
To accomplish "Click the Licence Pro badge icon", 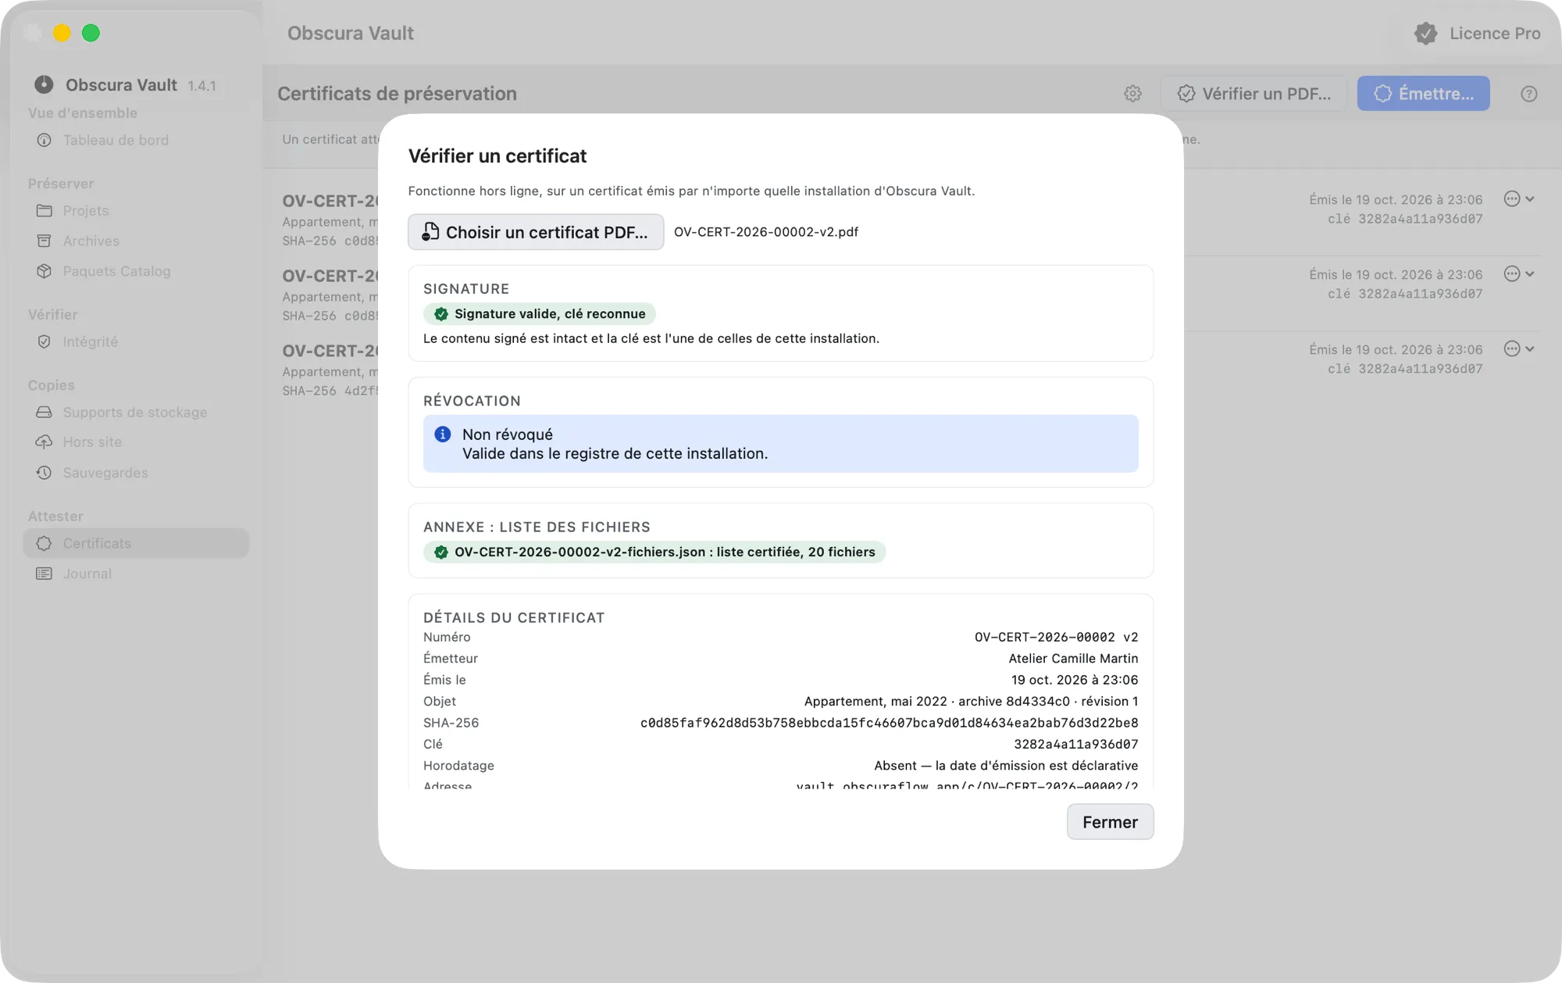I will tap(1425, 34).
